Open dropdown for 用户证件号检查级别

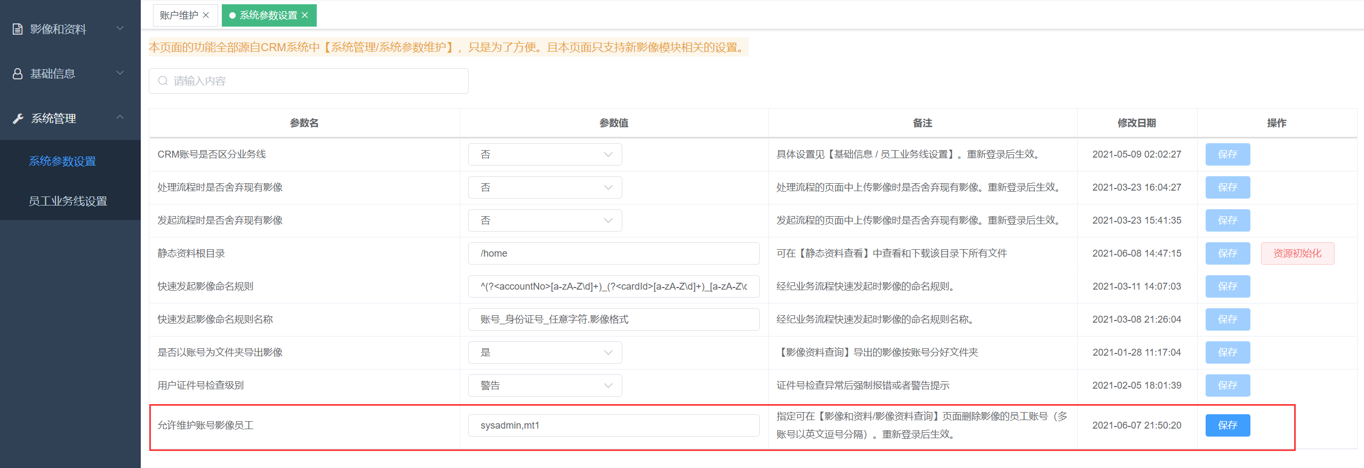click(x=545, y=385)
